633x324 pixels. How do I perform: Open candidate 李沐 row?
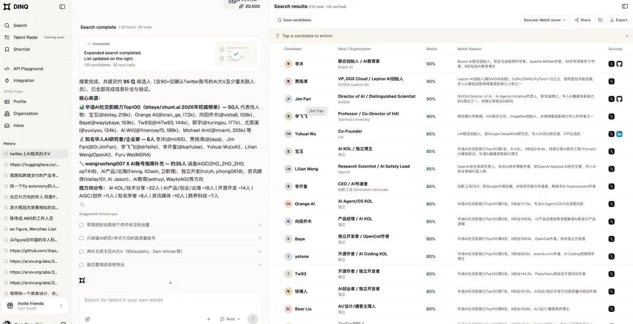click(x=451, y=64)
